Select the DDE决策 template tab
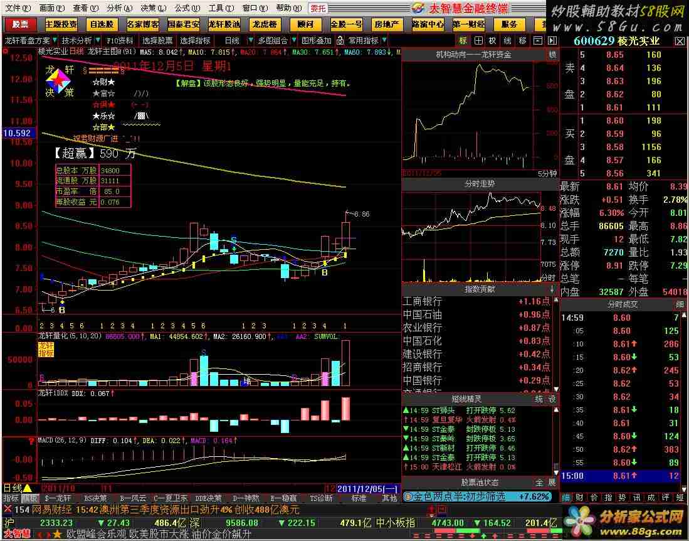The width and height of the screenshot is (689, 541). 208,498
